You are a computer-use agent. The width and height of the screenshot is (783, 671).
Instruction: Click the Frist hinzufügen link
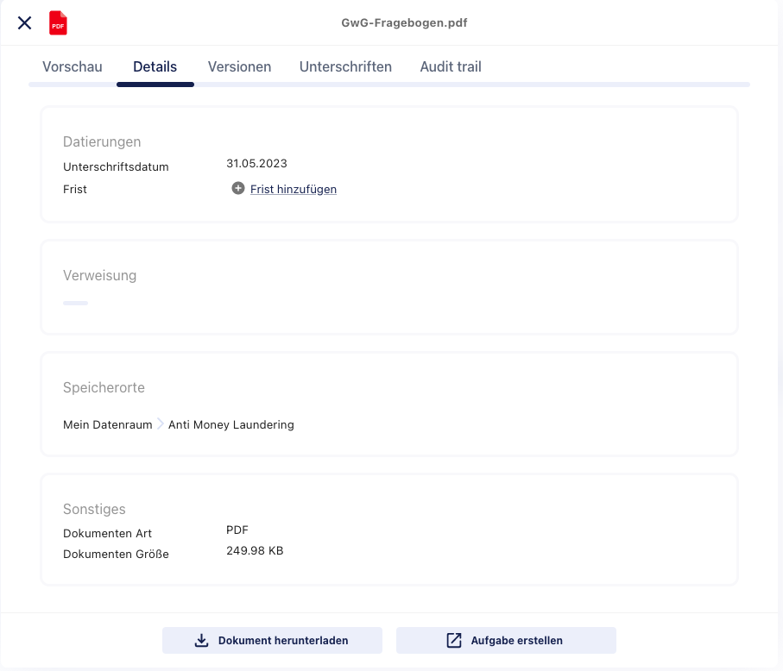[x=294, y=189]
